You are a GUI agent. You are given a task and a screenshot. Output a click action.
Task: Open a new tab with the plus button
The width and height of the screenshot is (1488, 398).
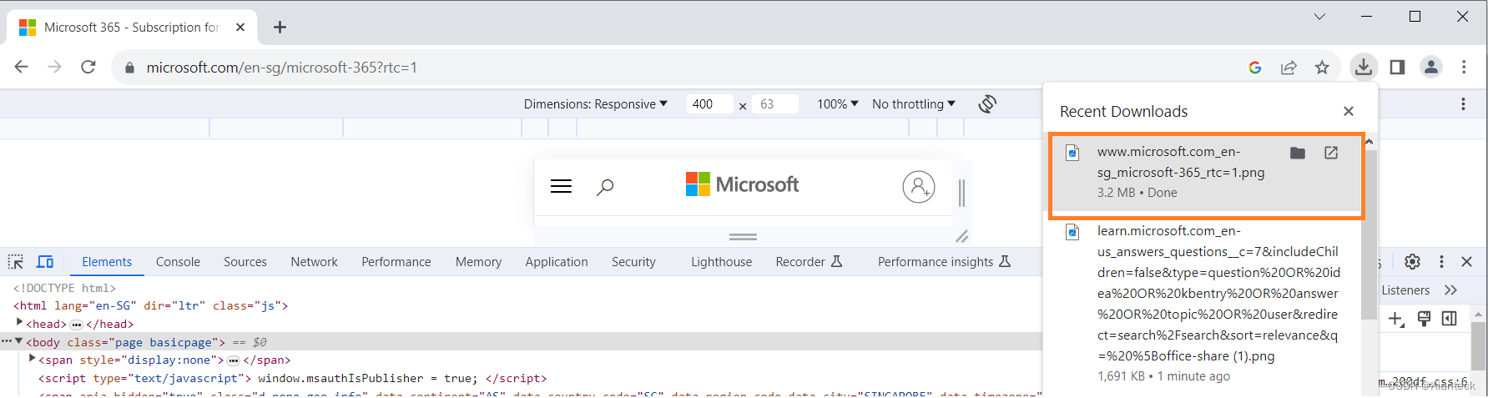pos(280,28)
